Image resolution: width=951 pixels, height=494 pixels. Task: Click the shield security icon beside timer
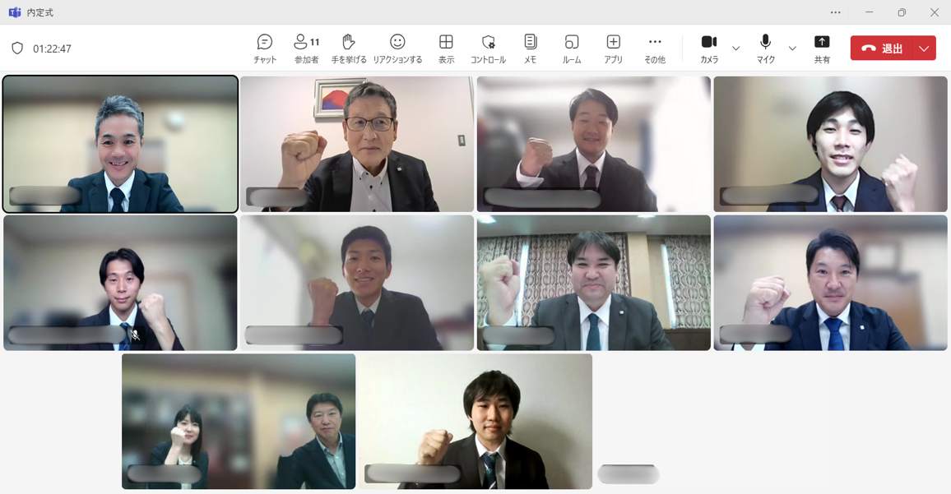[x=17, y=48]
